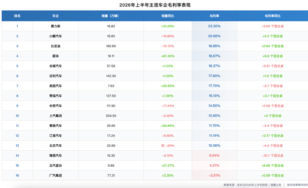Click the sales value 77.31

tap(111, 175)
